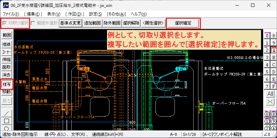Toggle layer C button
The width and height of the screenshot is (277, 138).
click(x=274, y=65)
